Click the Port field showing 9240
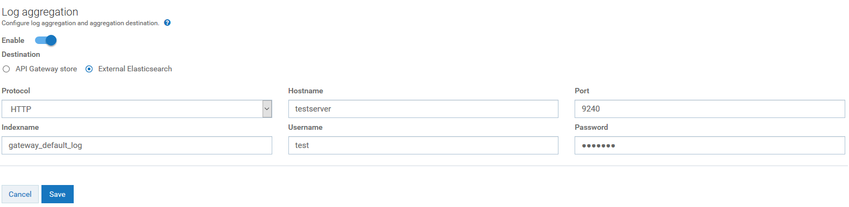Screen dimensions: 849x207 (710, 109)
